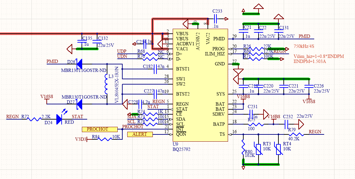This screenshot has height=179, width=355.
Task: Click the C182 47n bootstrap capacitor
Action: [155, 69]
